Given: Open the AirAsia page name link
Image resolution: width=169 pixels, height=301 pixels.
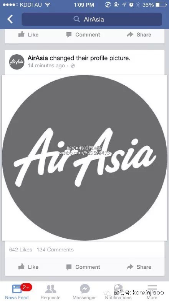Looking at the screenshot, I should coord(38,58).
